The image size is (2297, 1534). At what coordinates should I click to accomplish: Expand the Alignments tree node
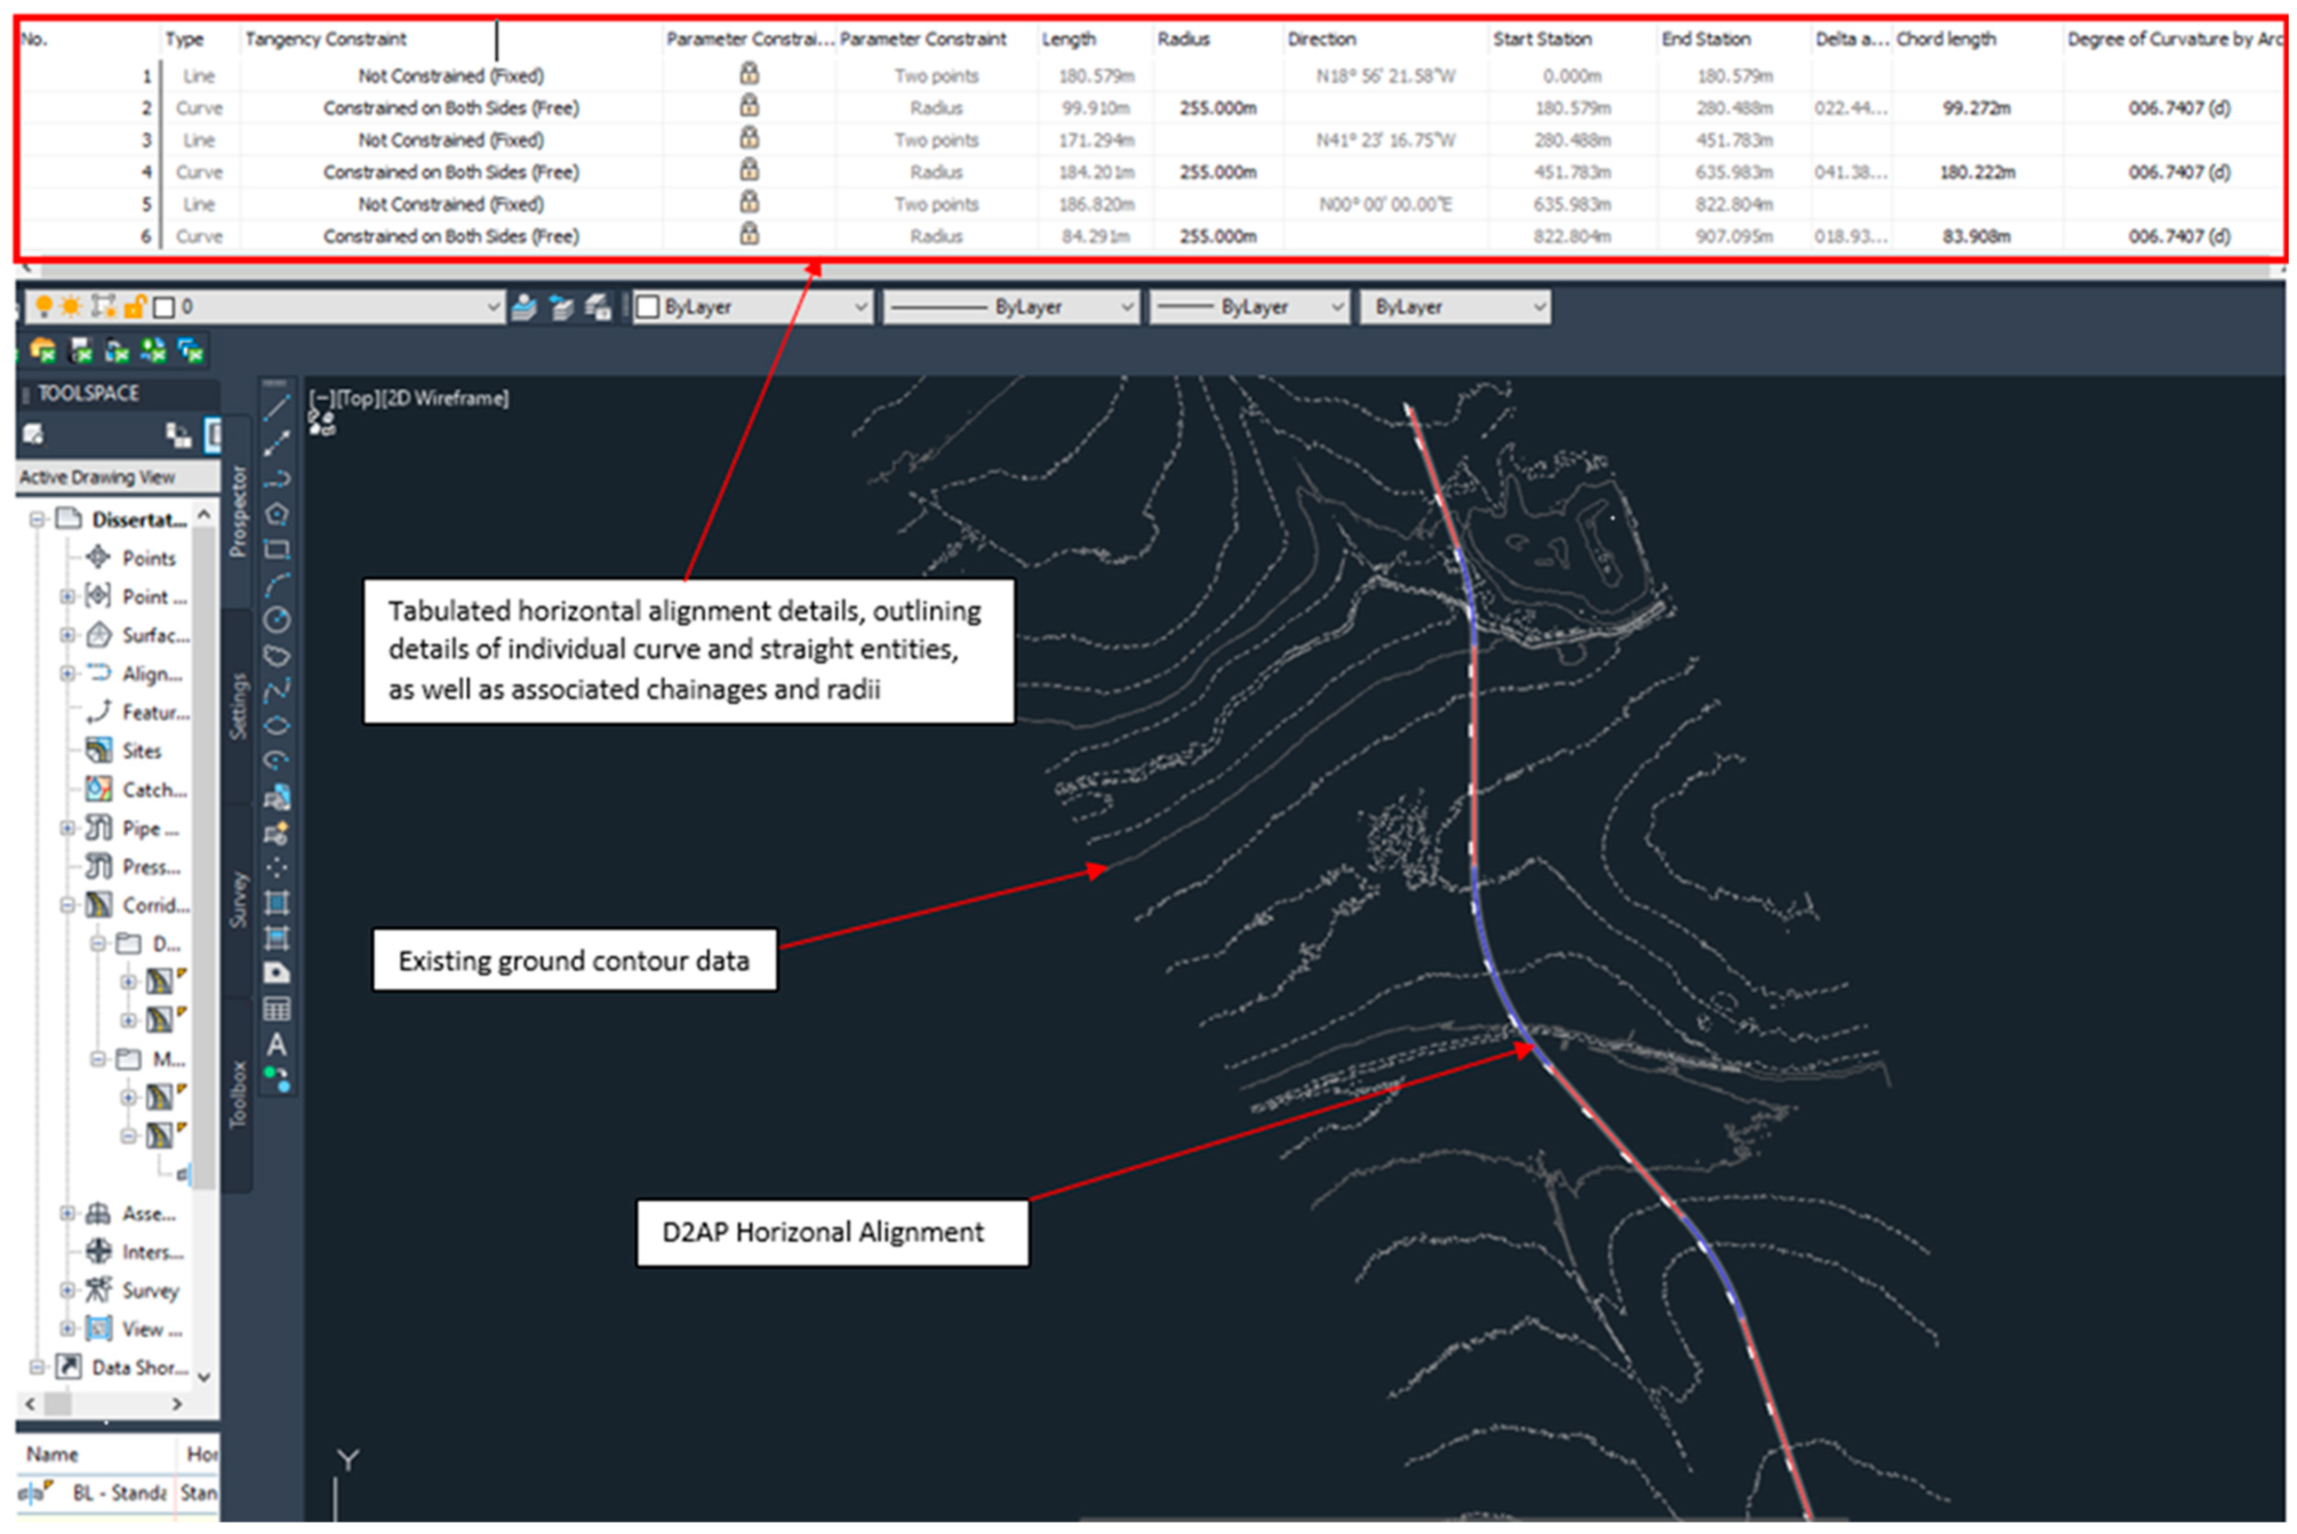(x=67, y=673)
